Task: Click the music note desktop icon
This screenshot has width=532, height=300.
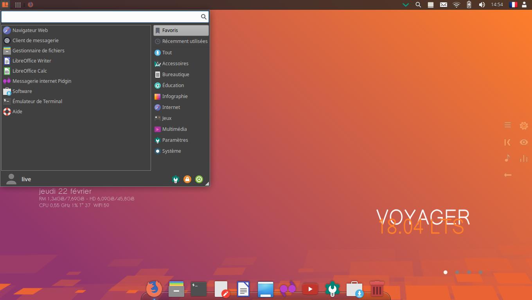Action: point(507,158)
